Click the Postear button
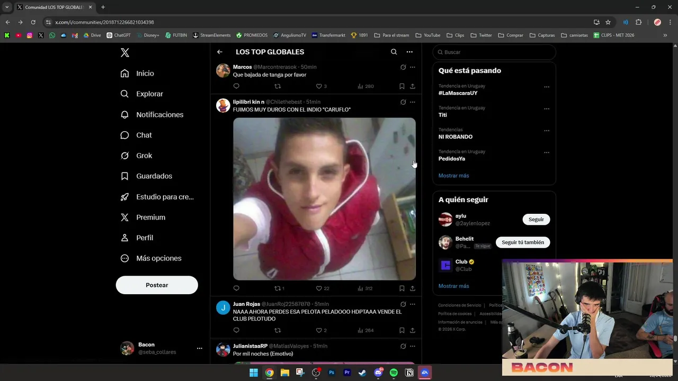This screenshot has width=678, height=381. (157, 285)
